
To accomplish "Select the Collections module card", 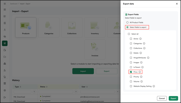I will pyautogui.click(x=72, y=27).
